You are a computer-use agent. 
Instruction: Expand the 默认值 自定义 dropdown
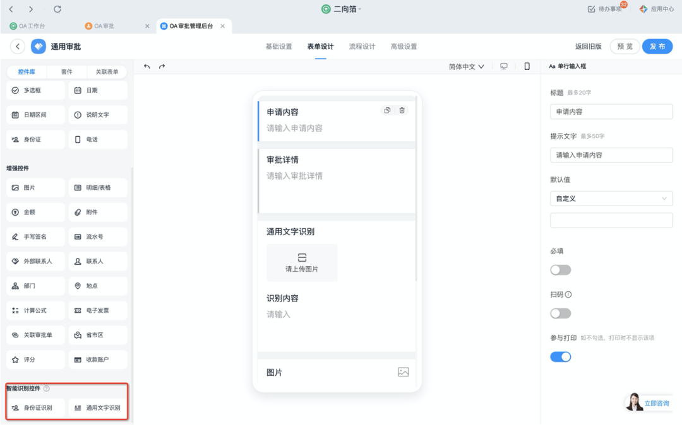tap(611, 199)
